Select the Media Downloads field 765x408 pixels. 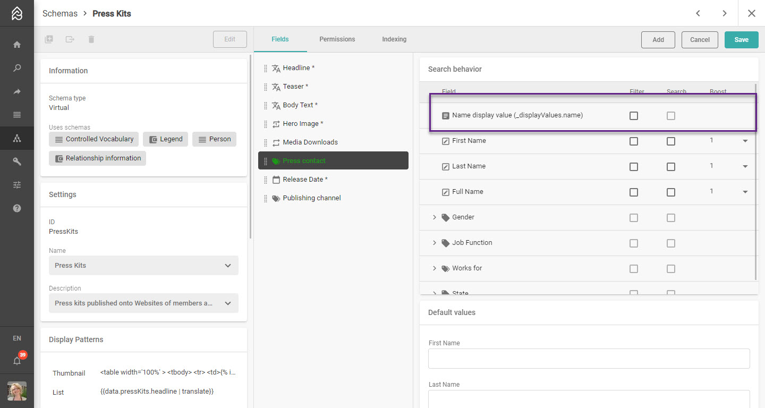click(333, 142)
